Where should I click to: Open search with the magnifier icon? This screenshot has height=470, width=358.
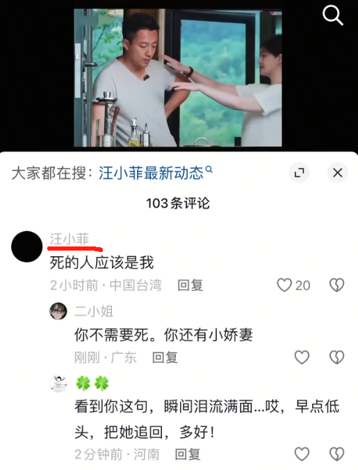332,16
